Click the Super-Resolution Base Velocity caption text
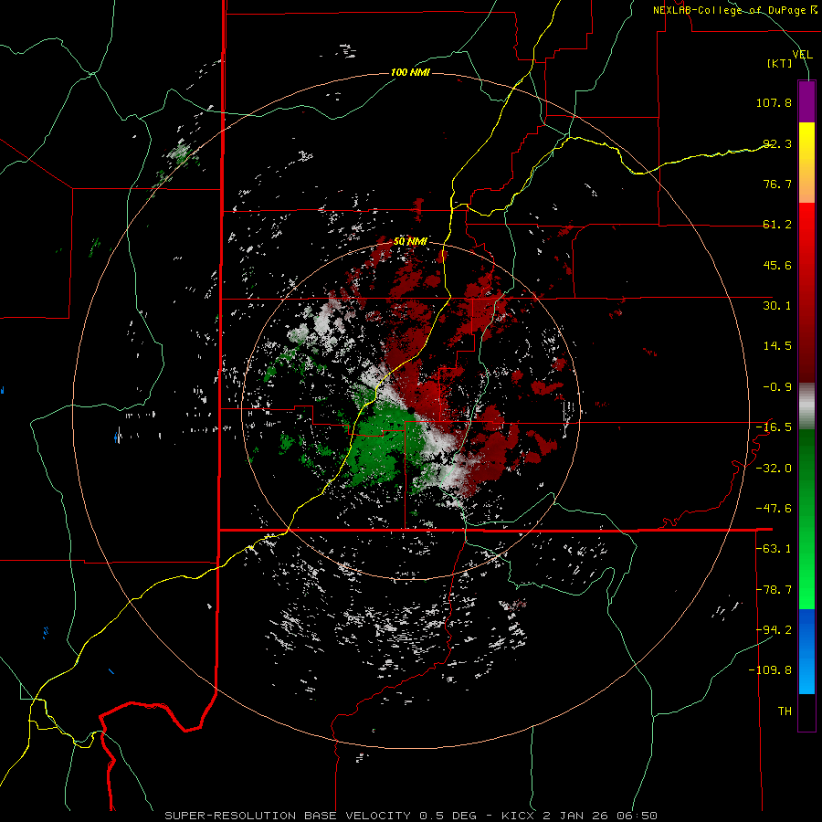Image resolution: width=822 pixels, height=822 pixels. 410,816
